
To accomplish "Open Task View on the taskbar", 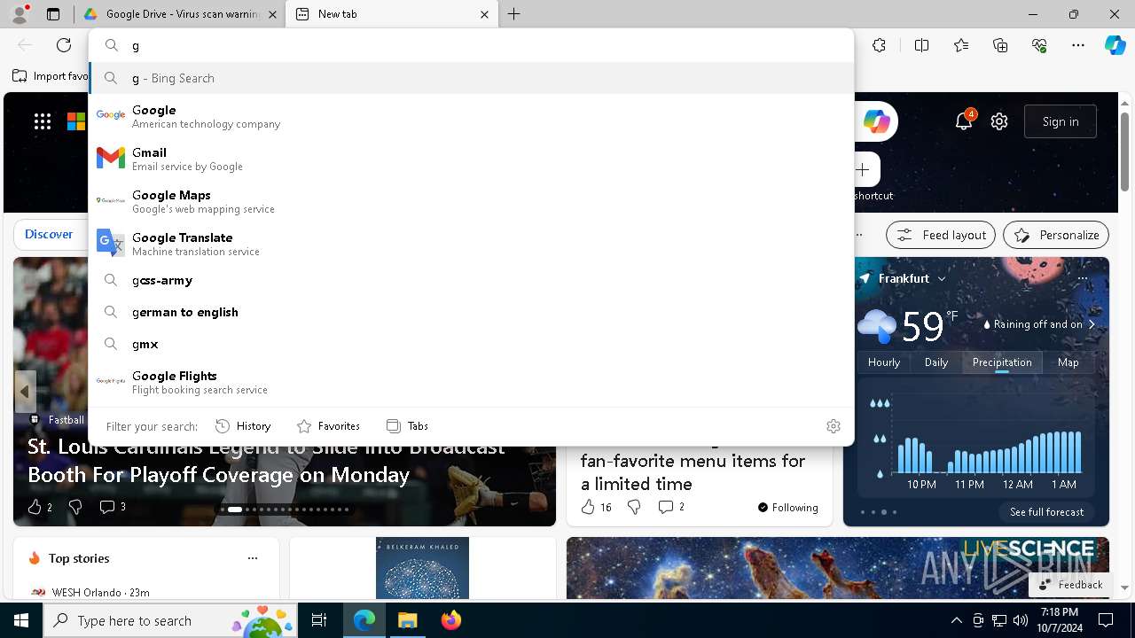I will [x=319, y=620].
